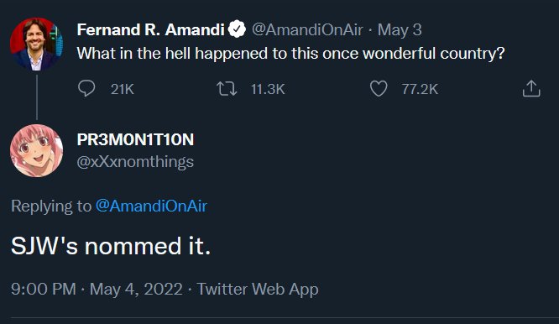Click the Twitter Web App source label
This screenshot has width=559, height=324.
click(258, 289)
